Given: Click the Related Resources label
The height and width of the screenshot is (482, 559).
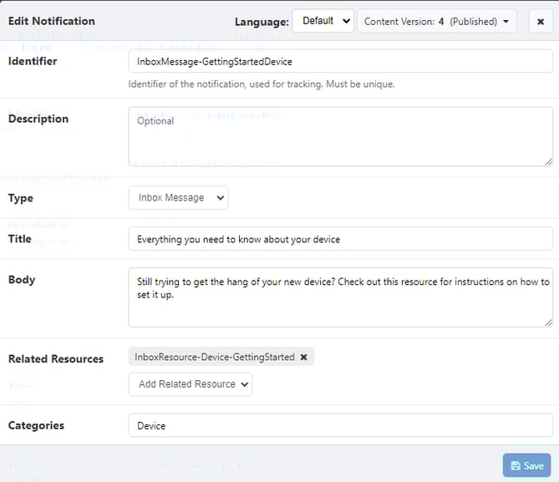Looking at the screenshot, I should click(x=56, y=359).
